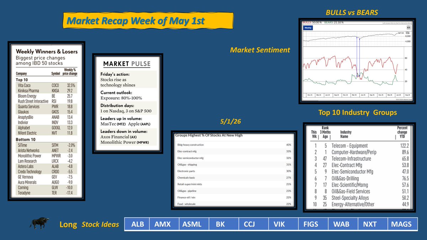The height and width of the screenshot is (240, 427).
Task: Click the AnaptysBio row
Action: [46, 117]
